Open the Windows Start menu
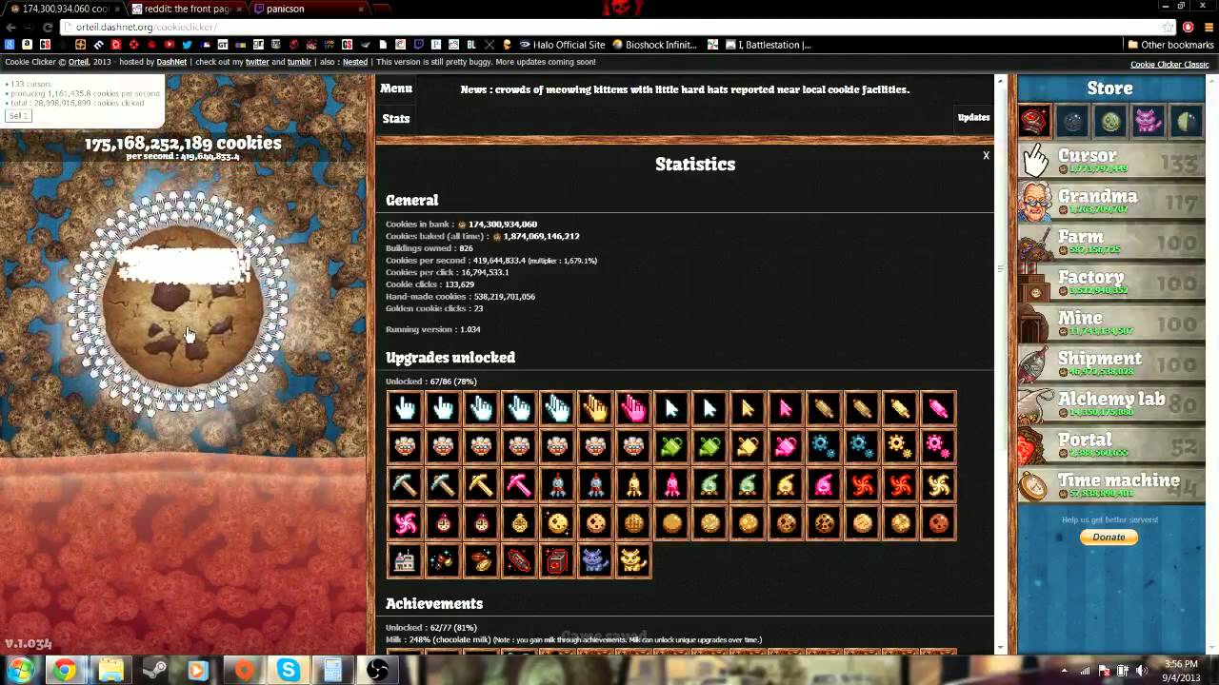This screenshot has width=1219, height=685. (19, 671)
